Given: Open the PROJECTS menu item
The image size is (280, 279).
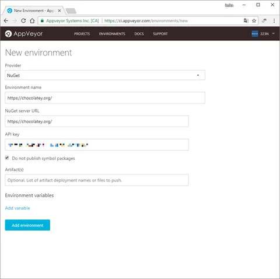Looking at the screenshot, I should tap(82, 34).
